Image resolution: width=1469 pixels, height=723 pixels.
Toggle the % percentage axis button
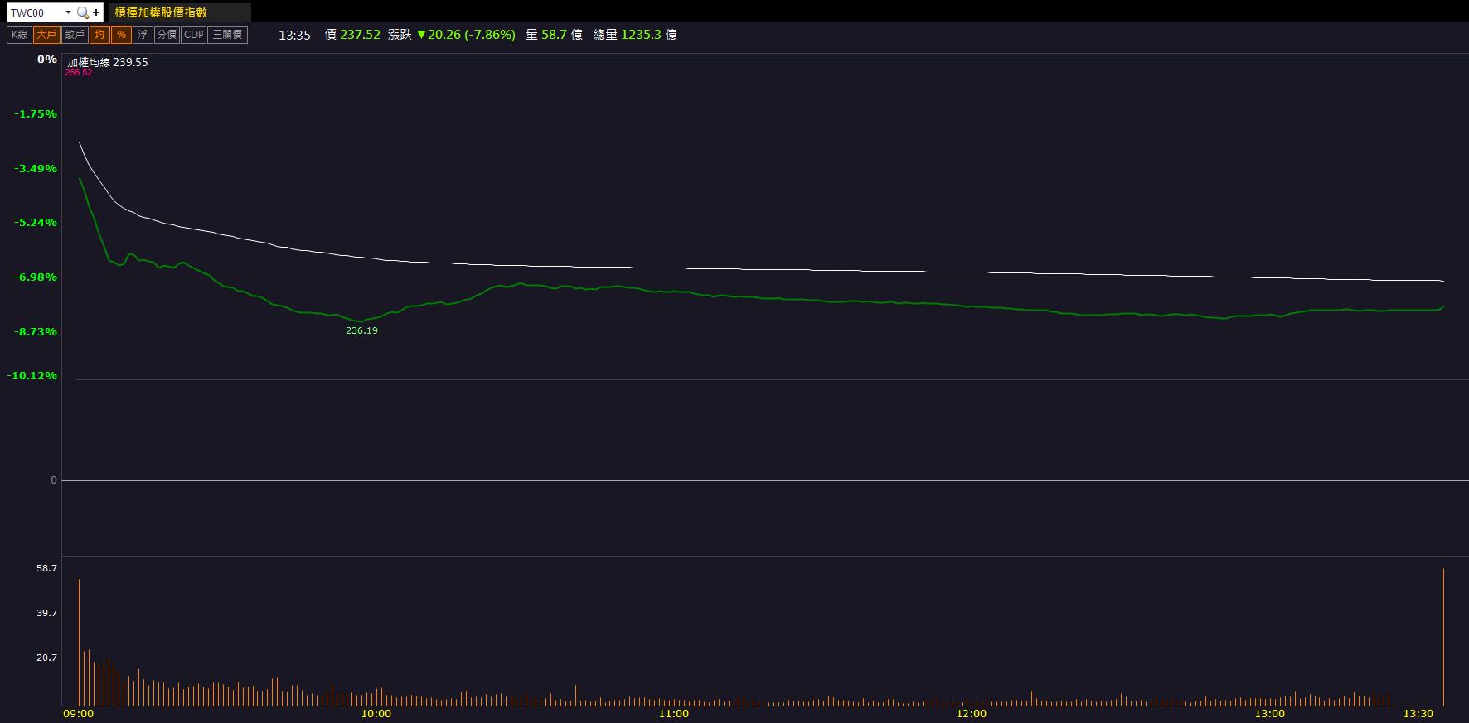coord(121,35)
